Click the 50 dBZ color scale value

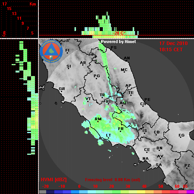[x=161, y=186]
